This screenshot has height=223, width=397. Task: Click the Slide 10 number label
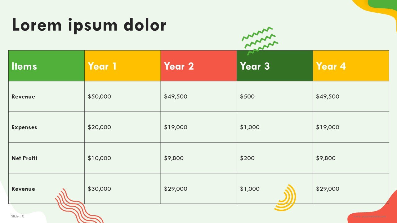tap(18, 216)
